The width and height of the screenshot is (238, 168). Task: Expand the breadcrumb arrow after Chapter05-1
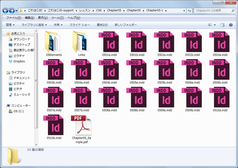pyautogui.click(x=166, y=10)
